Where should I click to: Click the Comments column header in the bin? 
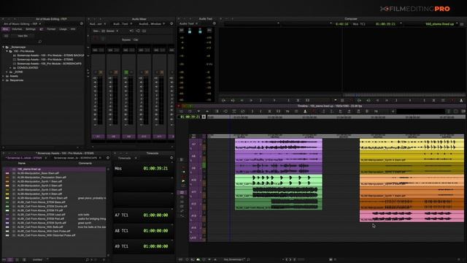(x=85, y=164)
